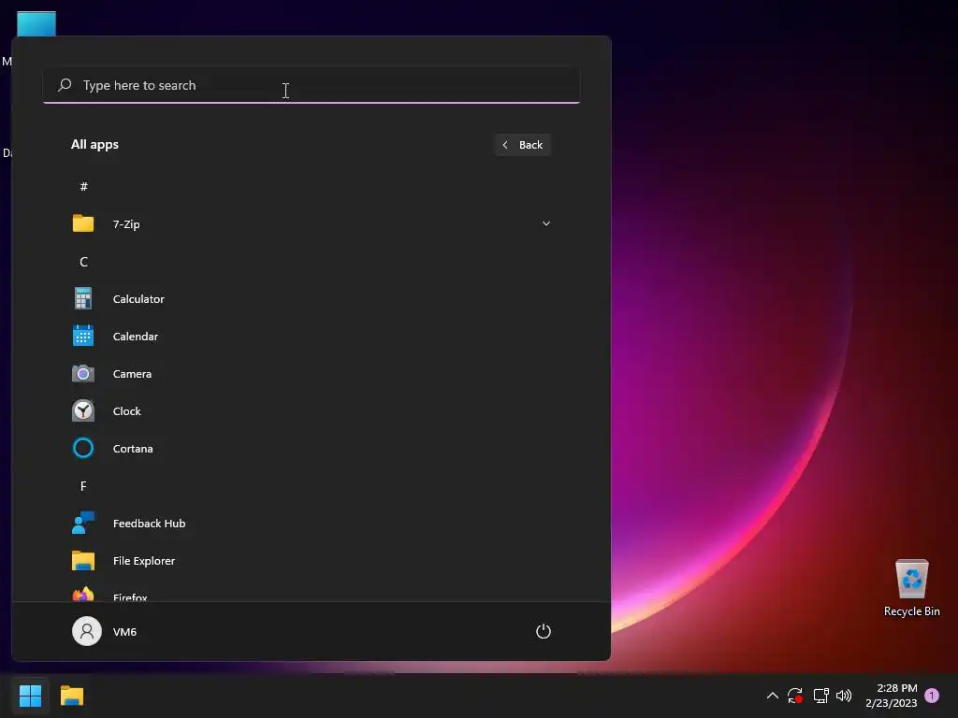Show hidden system tray icons chevron
This screenshot has height=718, width=958.
pyautogui.click(x=772, y=696)
